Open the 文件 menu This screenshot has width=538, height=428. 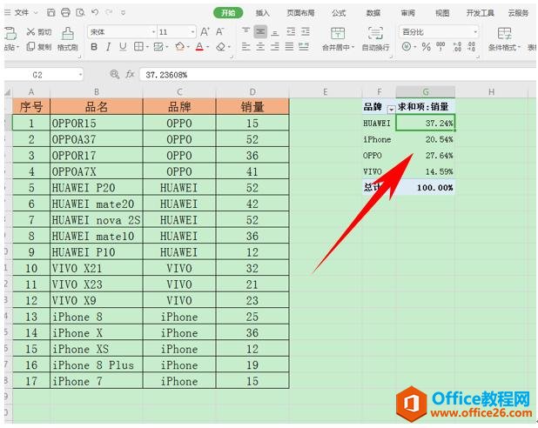point(21,13)
